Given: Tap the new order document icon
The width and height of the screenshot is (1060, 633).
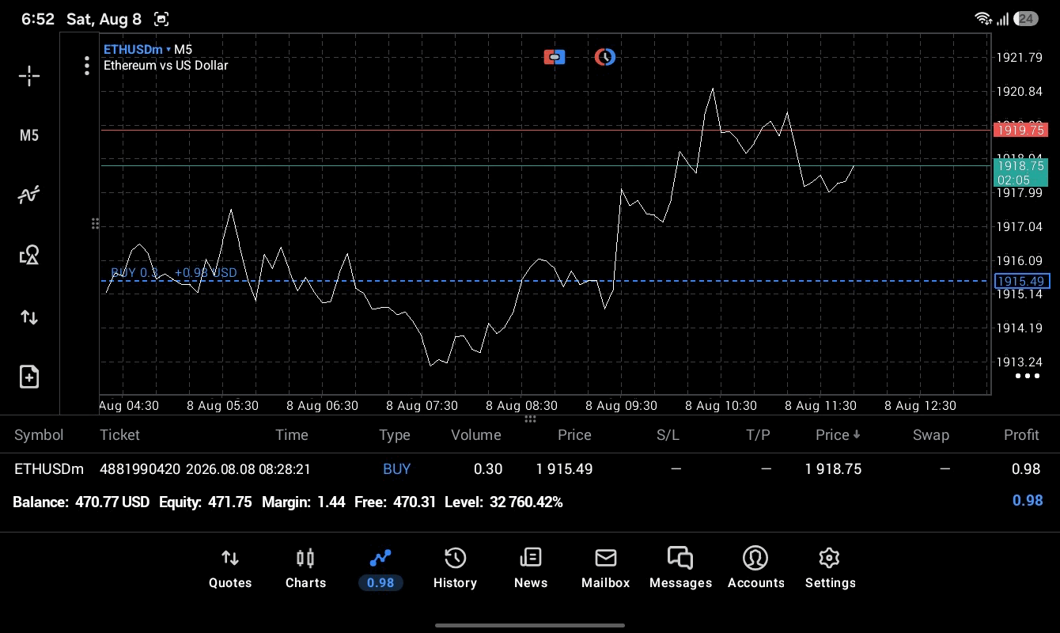Looking at the screenshot, I should tap(29, 376).
